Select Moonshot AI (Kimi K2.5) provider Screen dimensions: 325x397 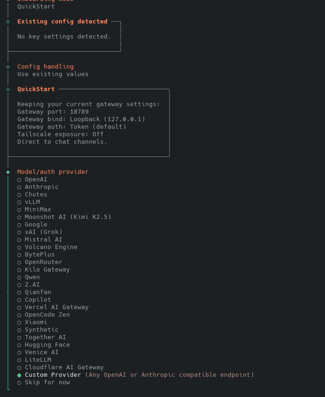point(68,217)
